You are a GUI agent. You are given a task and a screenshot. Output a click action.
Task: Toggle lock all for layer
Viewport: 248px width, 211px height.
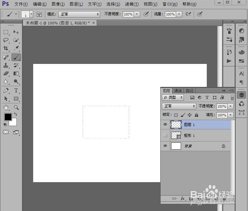197,115
